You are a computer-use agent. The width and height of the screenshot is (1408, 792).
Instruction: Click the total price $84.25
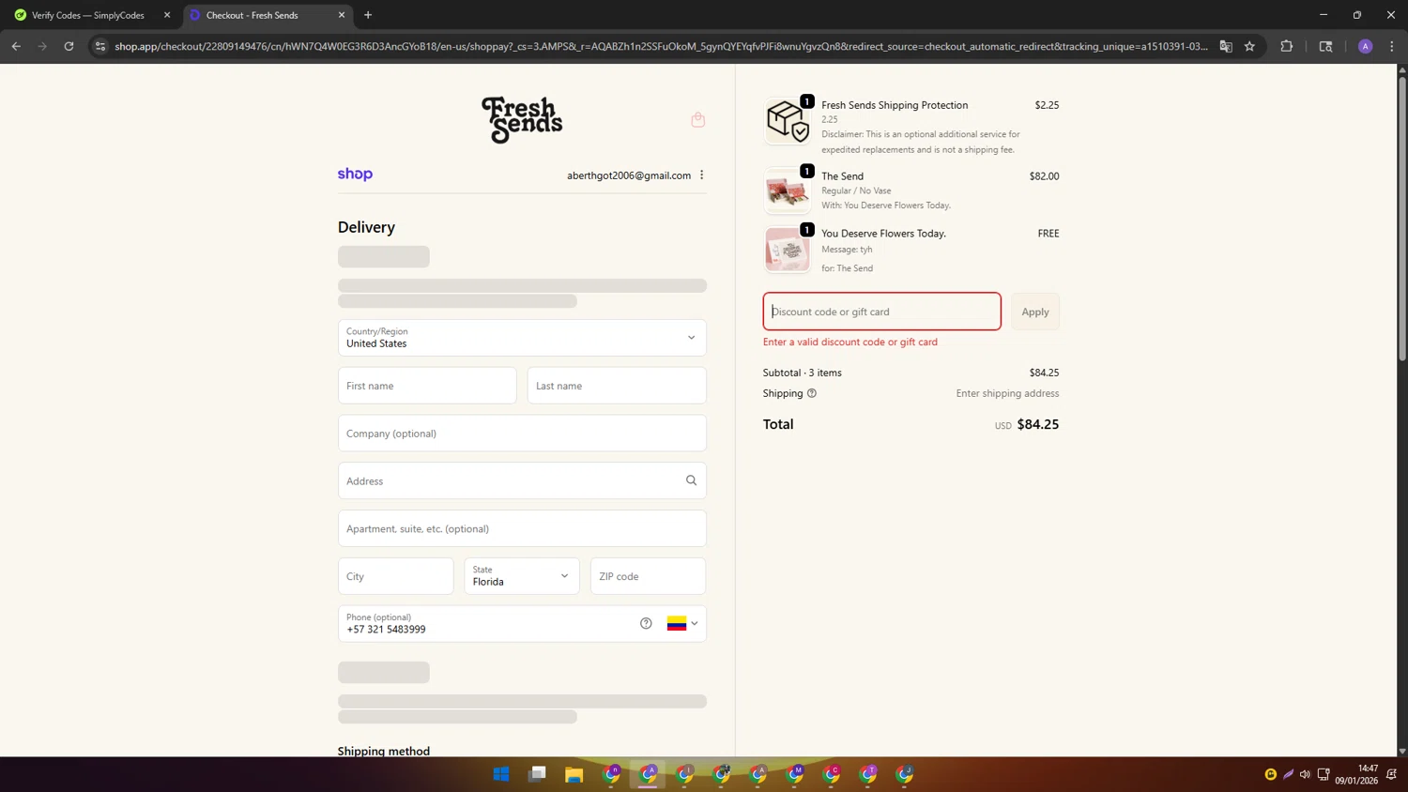1038,424
